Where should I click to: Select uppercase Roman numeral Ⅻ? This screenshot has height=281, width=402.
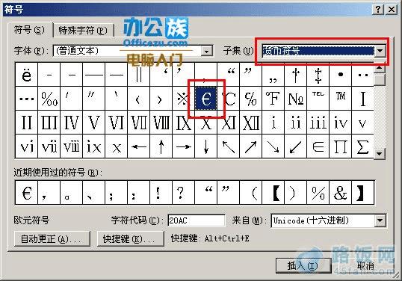coord(251,123)
